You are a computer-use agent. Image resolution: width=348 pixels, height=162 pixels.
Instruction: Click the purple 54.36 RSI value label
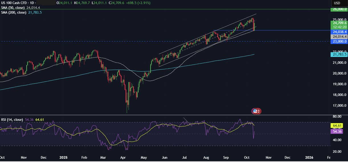[x=339, y=131]
